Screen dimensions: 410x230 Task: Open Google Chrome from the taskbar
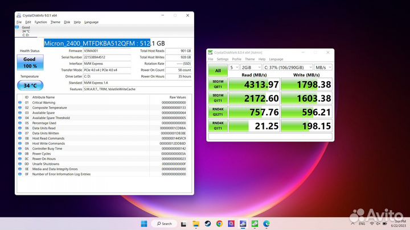[219, 224]
